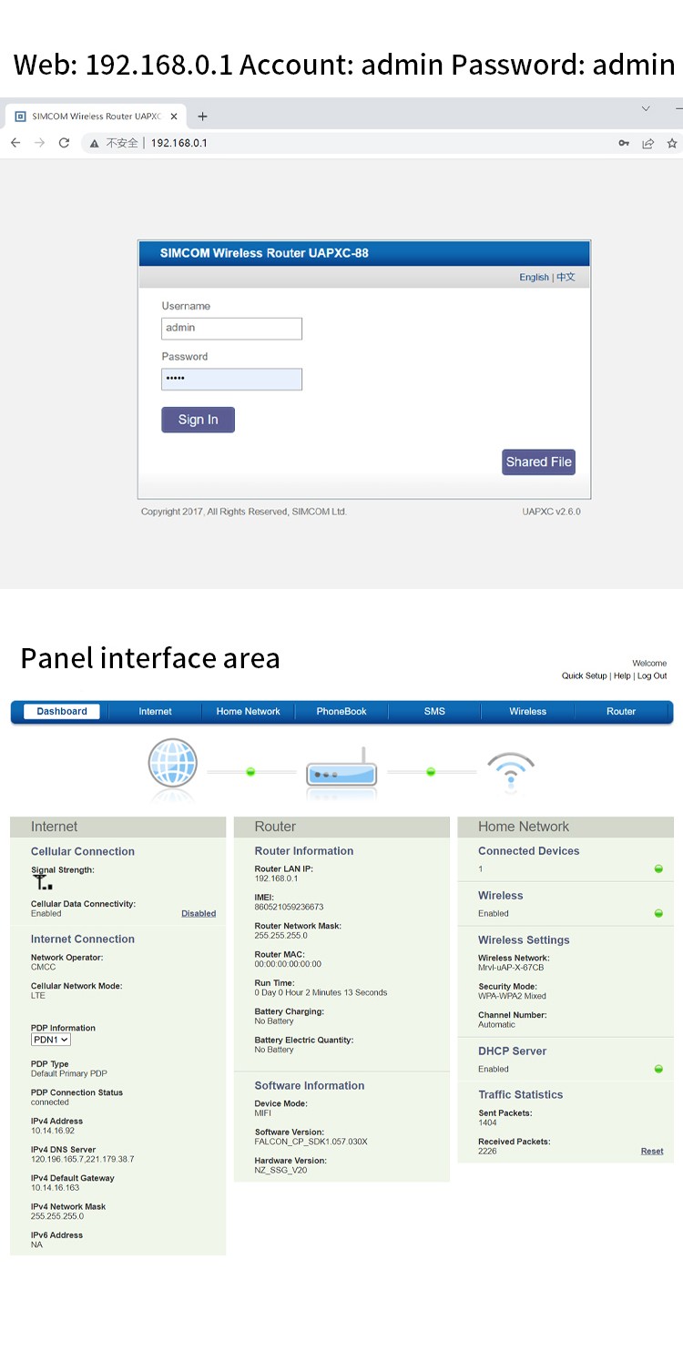Click the Sign In button
This screenshot has width=683, height=1371.
click(198, 420)
